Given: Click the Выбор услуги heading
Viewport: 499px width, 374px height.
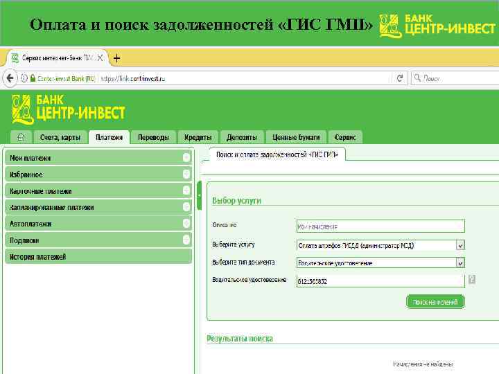Looking at the screenshot, I should 236,201.
